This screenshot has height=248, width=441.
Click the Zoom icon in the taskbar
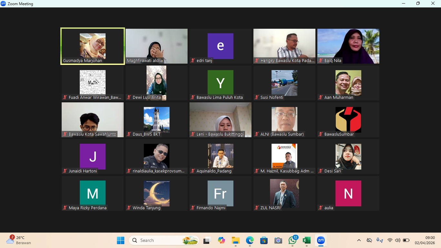321,241
